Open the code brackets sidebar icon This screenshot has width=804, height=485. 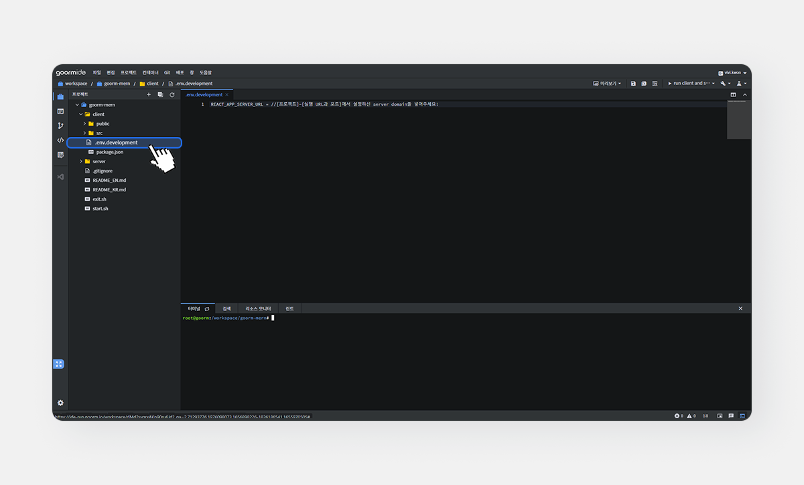(60, 140)
